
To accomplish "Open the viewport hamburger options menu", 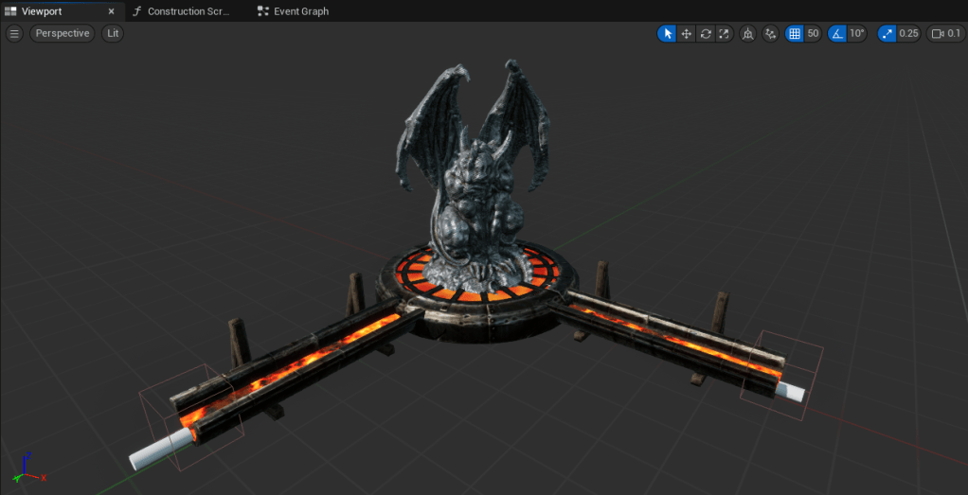I will tap(14, 33).
